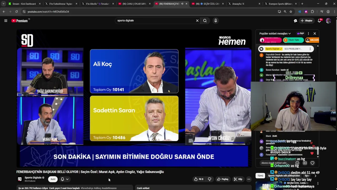Open Sports Digitale channel name link

(x=33, y=178)
